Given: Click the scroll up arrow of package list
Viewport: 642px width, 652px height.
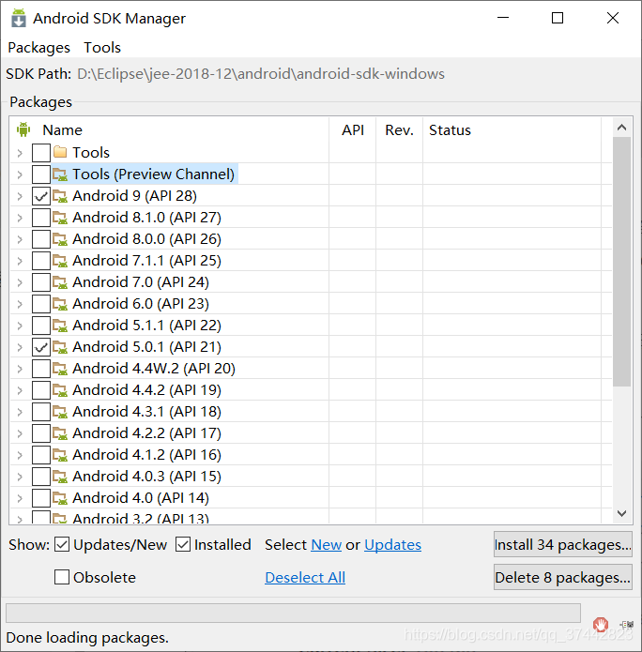Looking at the screenshot, I should coord(621,128).
